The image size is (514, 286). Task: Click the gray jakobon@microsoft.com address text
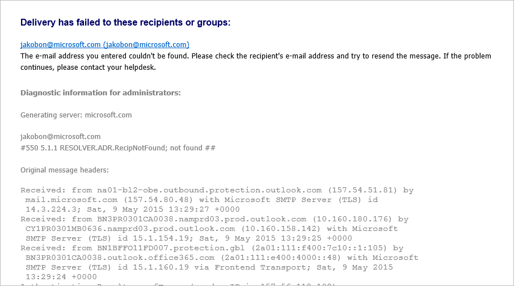pos(60,136)
